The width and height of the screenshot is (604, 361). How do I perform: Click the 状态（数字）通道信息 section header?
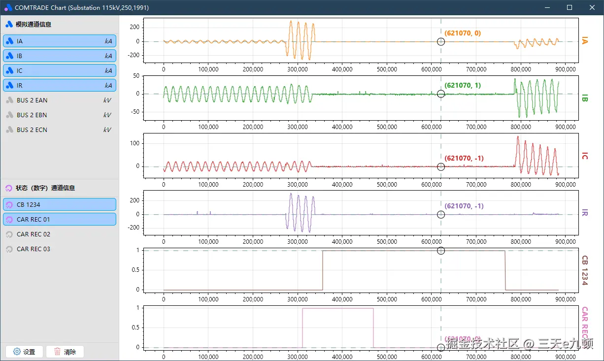[45, 188]
